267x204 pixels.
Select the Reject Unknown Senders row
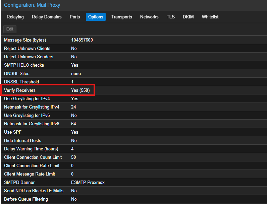pyautogui.click(x=134, y=57)
